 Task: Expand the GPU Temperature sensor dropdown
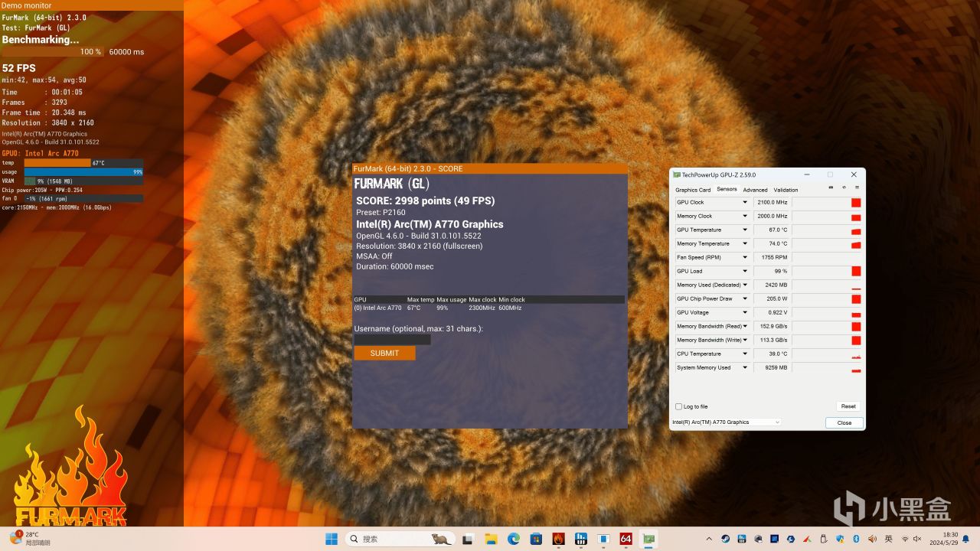pos(744,230)
